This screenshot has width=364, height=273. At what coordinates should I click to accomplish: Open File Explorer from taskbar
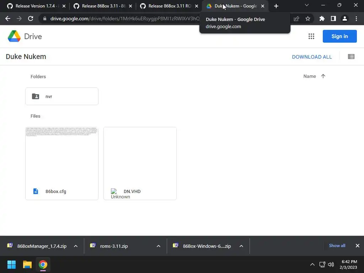click(x=27, y=264)
